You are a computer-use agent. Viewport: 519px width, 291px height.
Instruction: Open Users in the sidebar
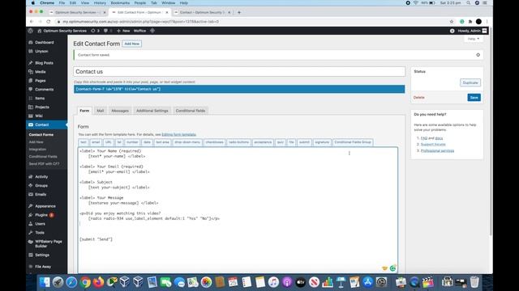coord(40,224)
